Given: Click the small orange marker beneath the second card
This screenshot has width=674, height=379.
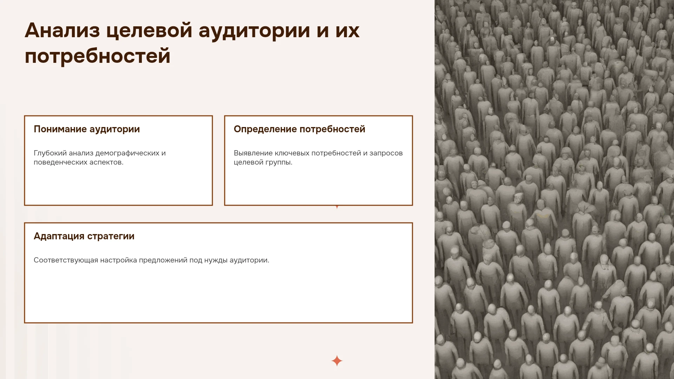Looking at the screenshot, I should [337, 207].
